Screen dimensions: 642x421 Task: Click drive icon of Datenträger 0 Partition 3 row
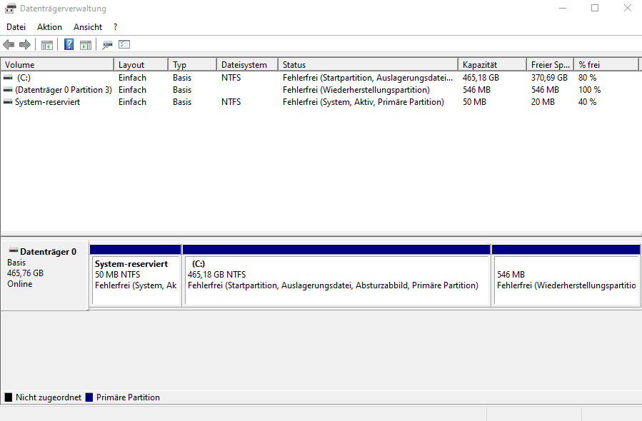8,90
